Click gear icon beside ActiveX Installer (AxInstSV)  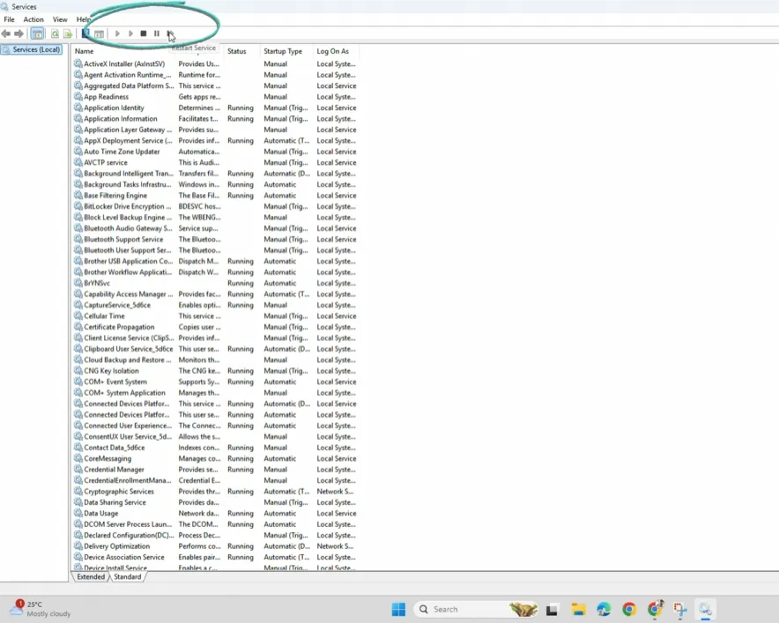(78, 63)
